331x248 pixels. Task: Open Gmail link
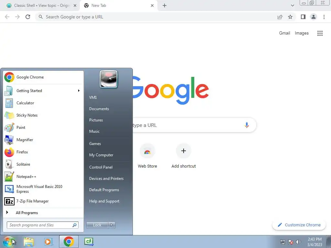pyautogui.click(x=284, y=33)
